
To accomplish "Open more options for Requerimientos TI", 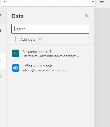I will click(87, 53).
